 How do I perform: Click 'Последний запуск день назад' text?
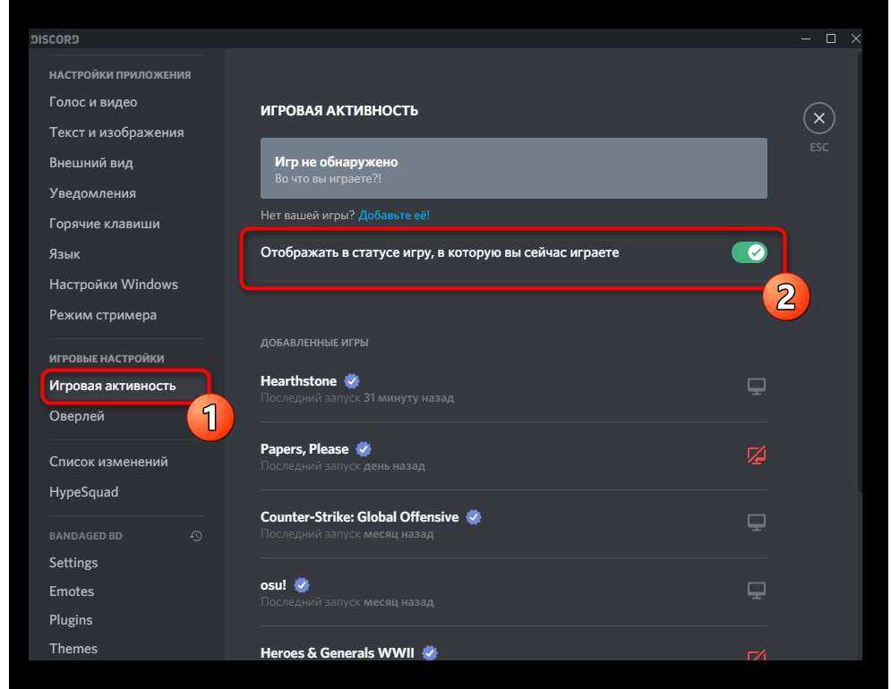(x=343, y=466)
